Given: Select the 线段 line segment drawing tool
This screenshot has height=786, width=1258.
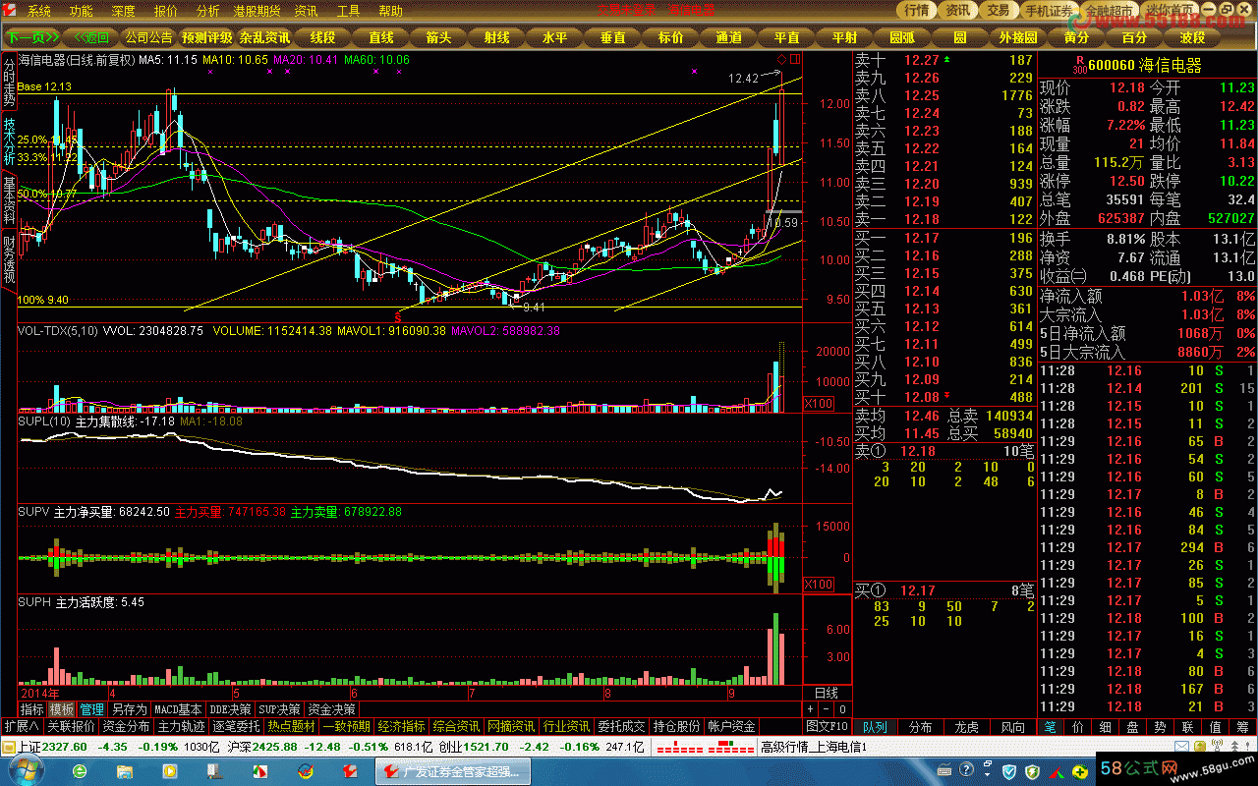Looking at the screenshot, I should click(322, 38).
